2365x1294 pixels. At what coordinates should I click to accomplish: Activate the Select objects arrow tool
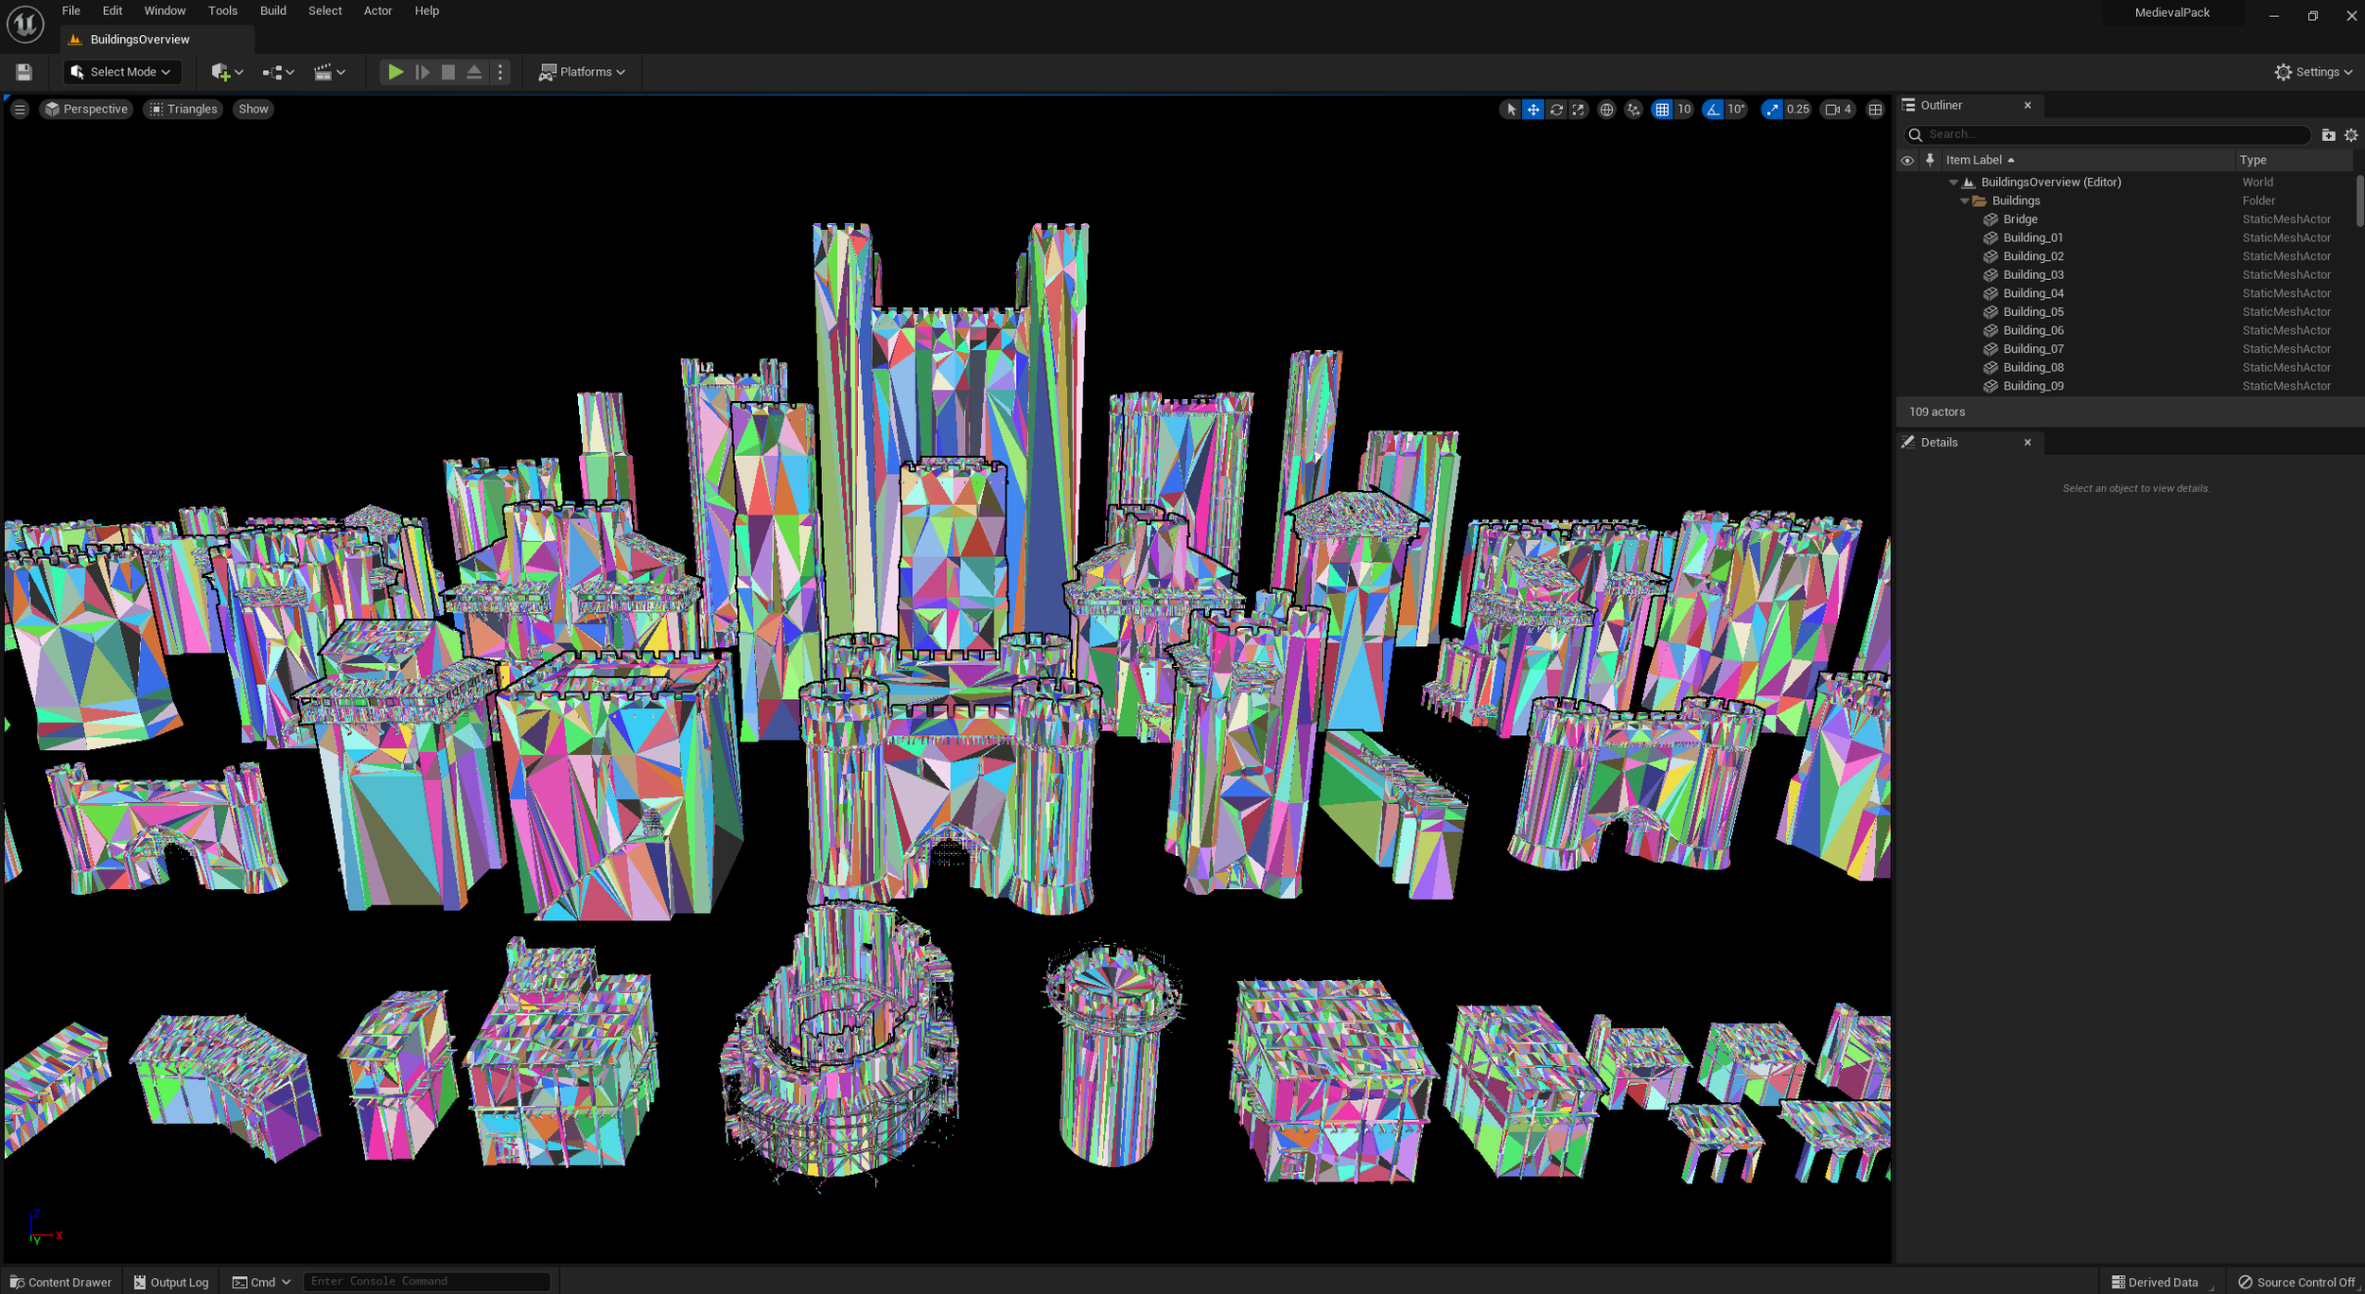(x=1511, y=110)
